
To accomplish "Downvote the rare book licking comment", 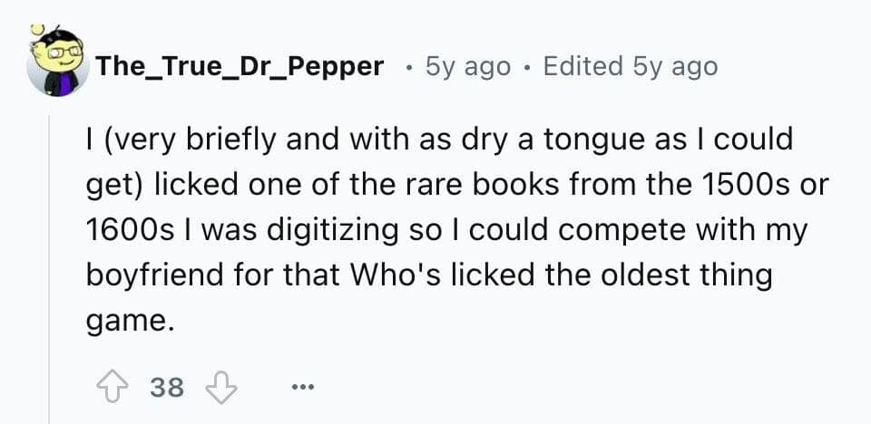I will tap(220, 389).
